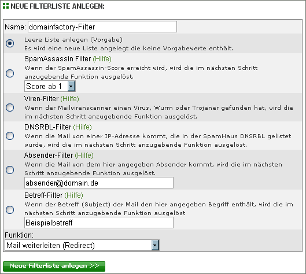This screenshot has width=306, height=274.
Task: View Hilfe for the Betreff-Filter
Action: (74, 195)
